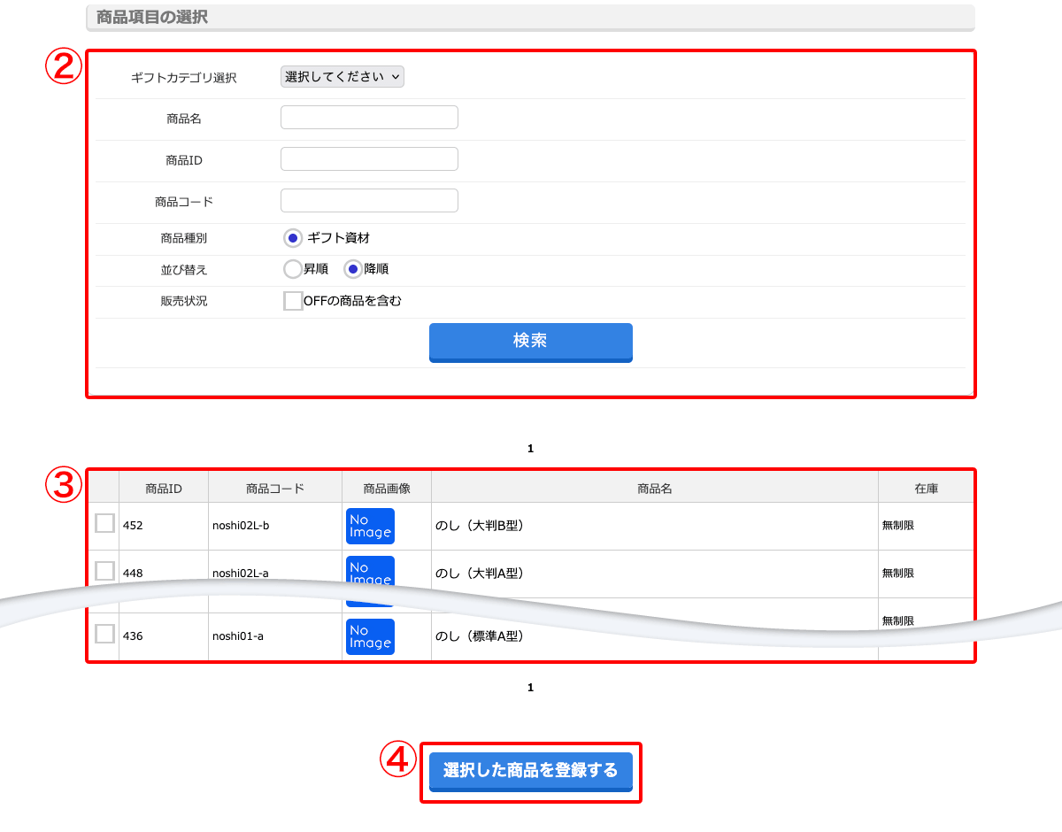The width and height of the screenshot is (1062, 832).
Task: Click page number 1 above the table
Action: 530,449
